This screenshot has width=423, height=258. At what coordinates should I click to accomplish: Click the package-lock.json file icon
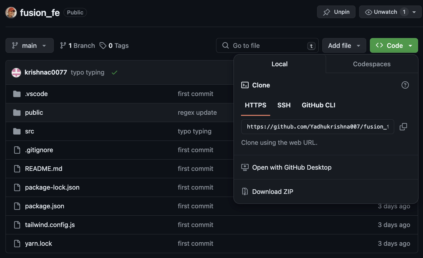coord(17,187)
